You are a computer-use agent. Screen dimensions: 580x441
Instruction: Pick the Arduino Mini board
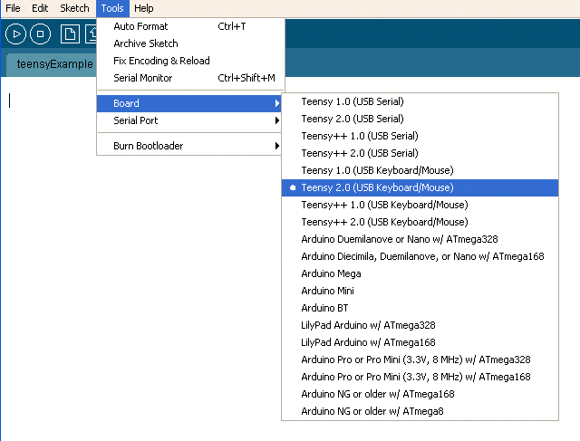click(x=420, y=291)
